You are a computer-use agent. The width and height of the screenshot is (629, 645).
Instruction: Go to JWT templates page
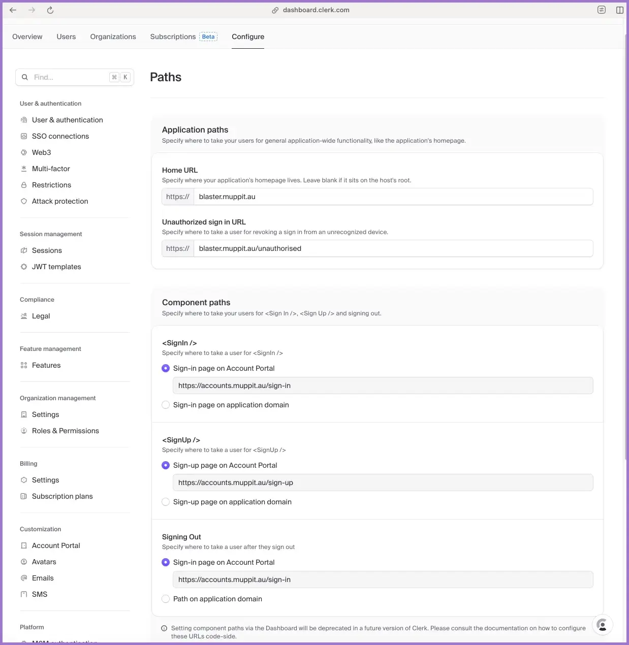tap(56, 267)
